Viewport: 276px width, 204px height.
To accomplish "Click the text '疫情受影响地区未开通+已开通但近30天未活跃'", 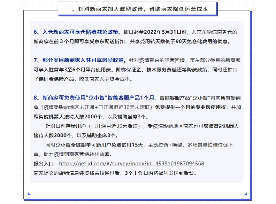I will tap(97, 107).
